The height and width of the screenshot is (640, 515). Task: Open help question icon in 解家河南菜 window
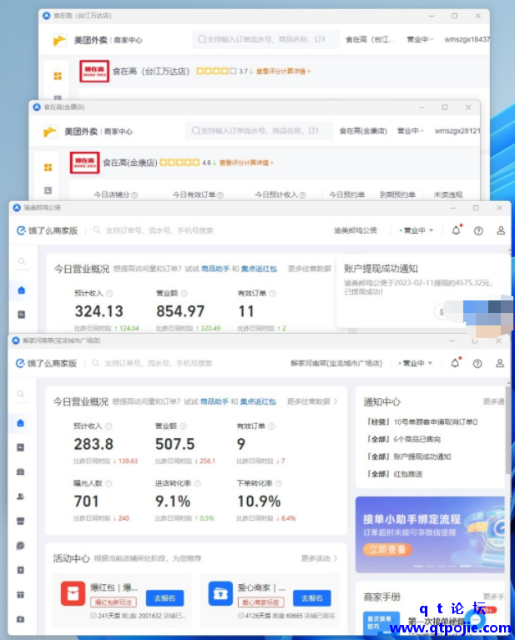tap(477, 363)
